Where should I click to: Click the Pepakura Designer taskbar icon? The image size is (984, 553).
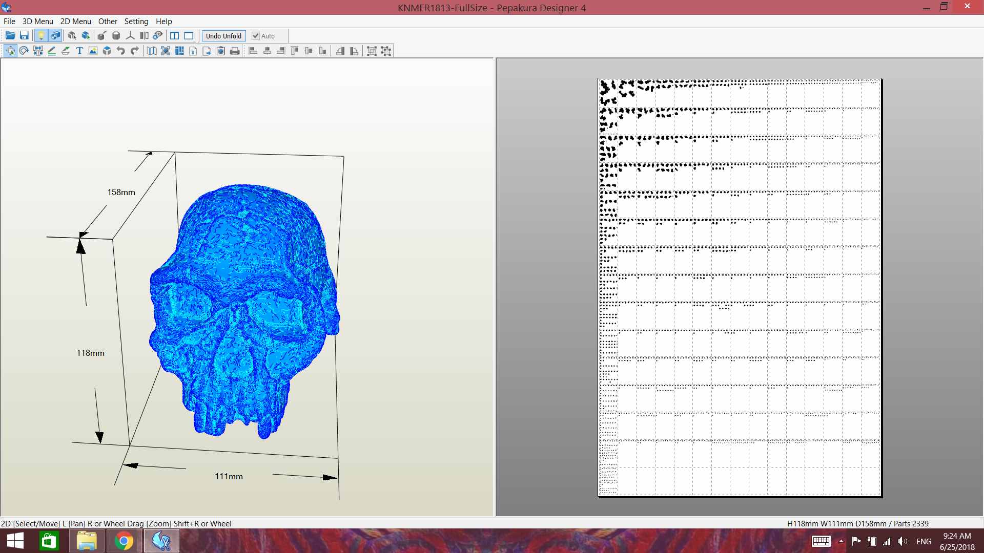tap(161, 541)
